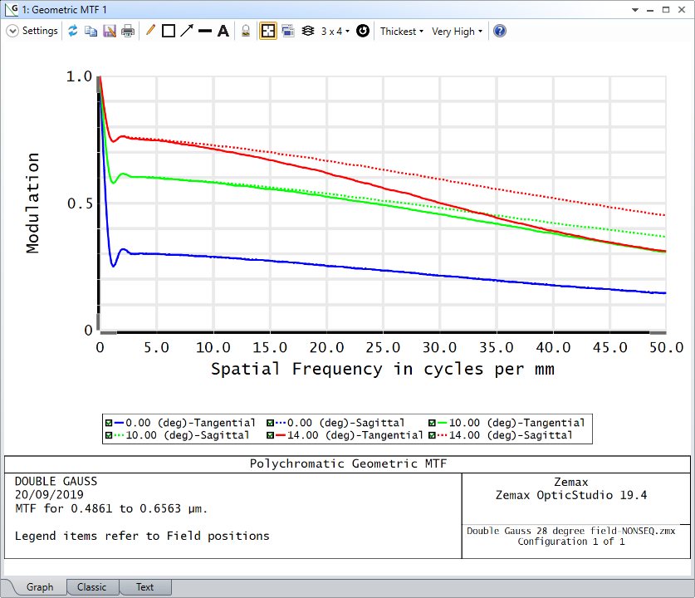
Task: Open the overlay layers icon
Action: (308, 31)
